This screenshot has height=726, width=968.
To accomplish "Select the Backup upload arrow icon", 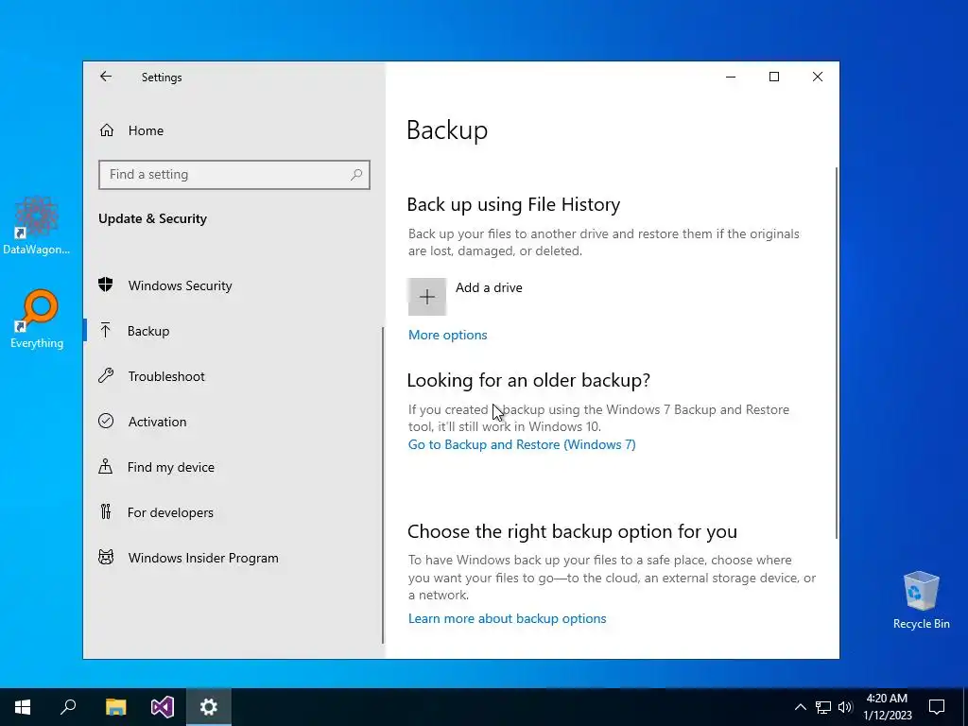I will (106, 330).
